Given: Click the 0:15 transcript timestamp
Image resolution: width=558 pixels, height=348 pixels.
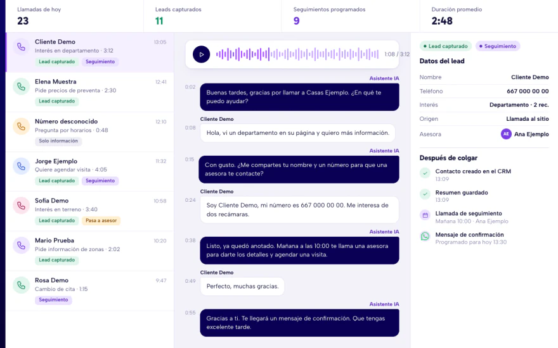Looking at the screenshot, I should pyautogui.click(x=190, y=159).
